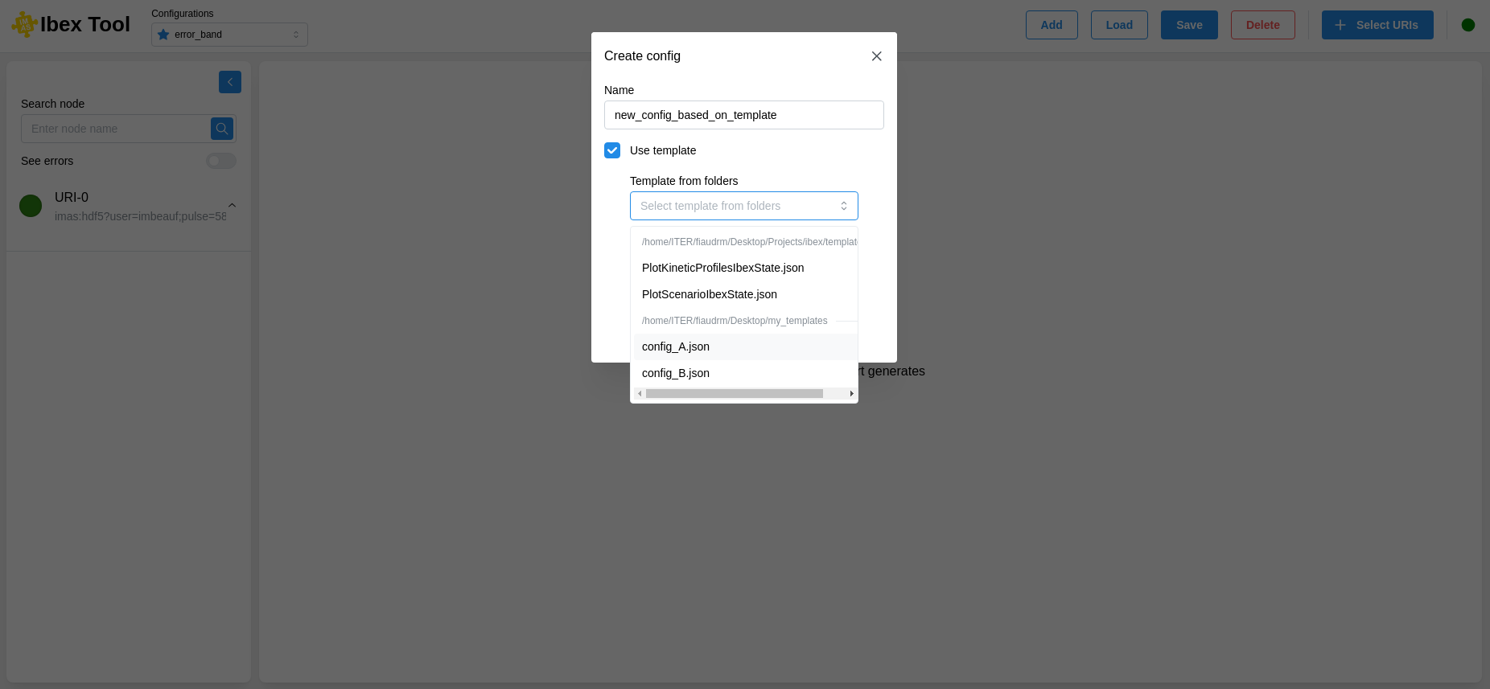Click the Projects/ibex/templates folder group header
The height and width of the screenshot is (689, 1490).
coord(750,242)
